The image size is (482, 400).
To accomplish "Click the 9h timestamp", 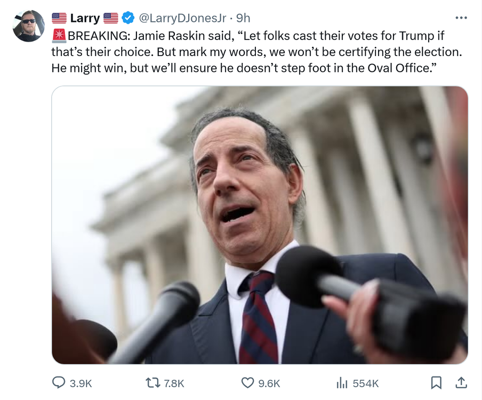I will click(243, 18).
